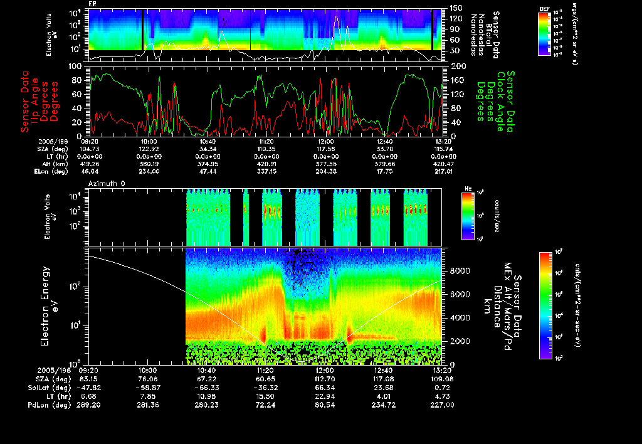This screenshot has height=444, width=642.
Task: Click the "PdLon (deg)" row label
Action: point(50,405)
